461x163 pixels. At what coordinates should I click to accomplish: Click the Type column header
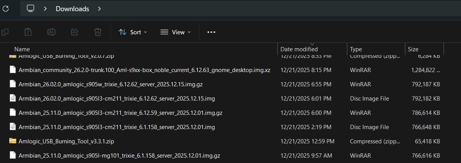(356, 49)
